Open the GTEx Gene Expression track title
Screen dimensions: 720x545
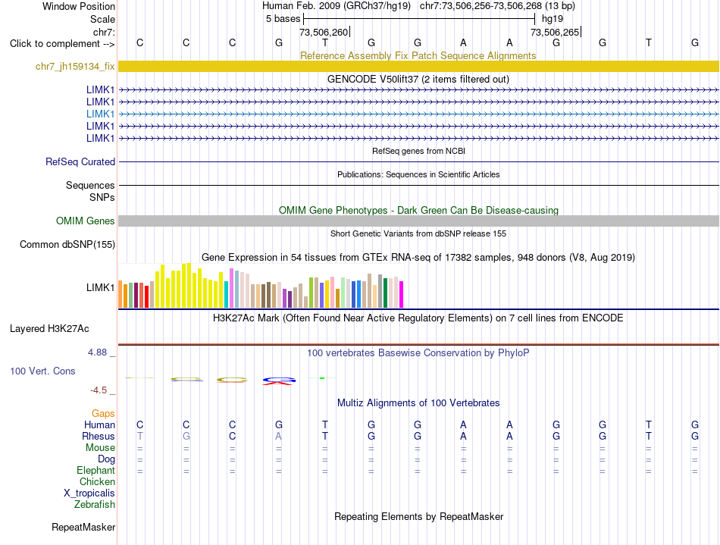point(418,257)
